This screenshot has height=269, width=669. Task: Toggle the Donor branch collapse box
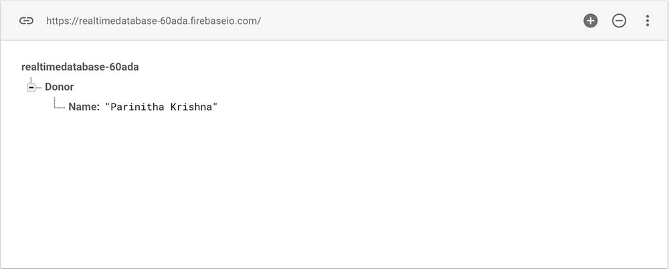[31, 87]
